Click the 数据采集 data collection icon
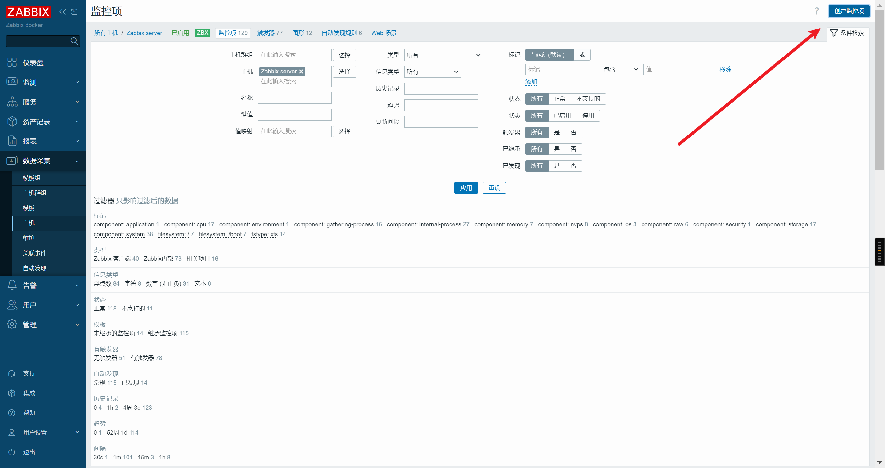Screen dimensions: 885x468 pyautogui.click(x=12, y=161)
